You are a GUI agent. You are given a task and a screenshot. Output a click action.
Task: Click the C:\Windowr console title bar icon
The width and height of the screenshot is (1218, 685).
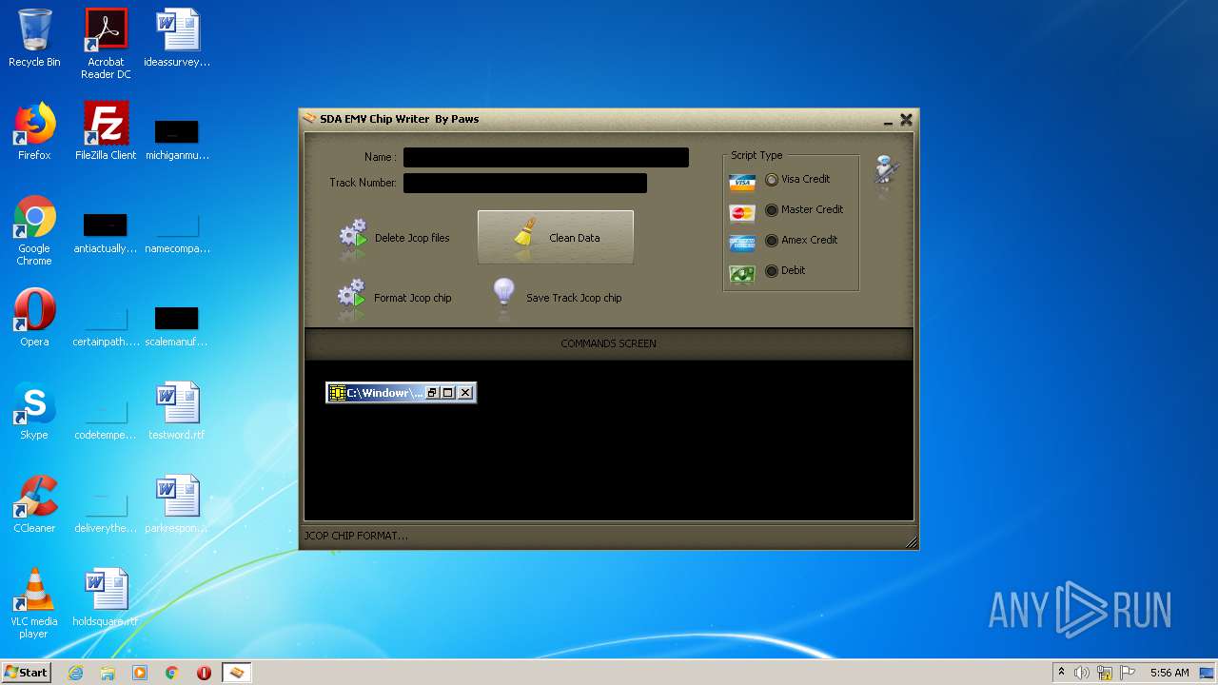[x=337, y=393]
